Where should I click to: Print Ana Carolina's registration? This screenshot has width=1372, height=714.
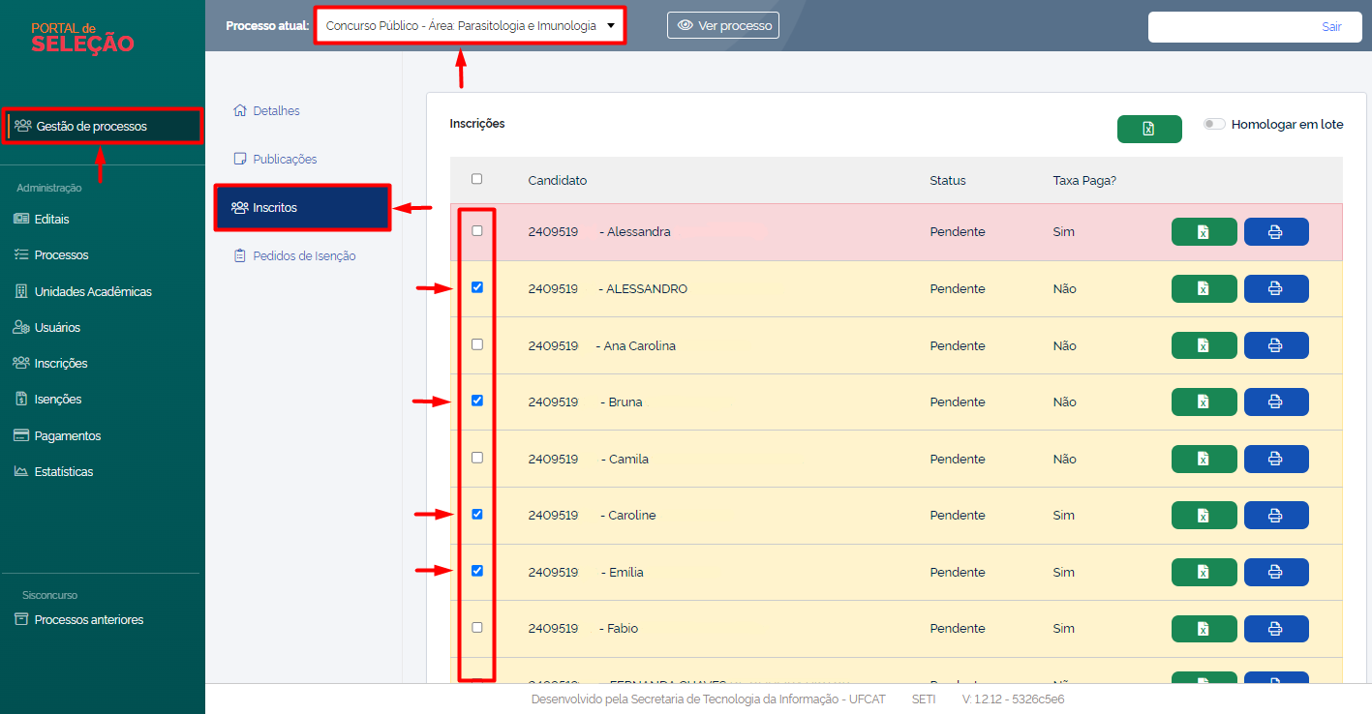pos(1276,345)
